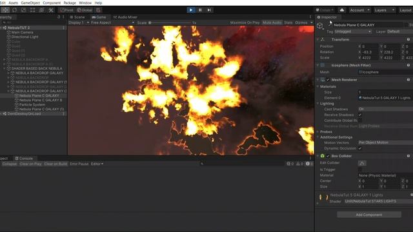This screenshot has width=413, height=232.
Task: Open the Layout dropdown
Action: pyautogui.click(x=406, y=10)
